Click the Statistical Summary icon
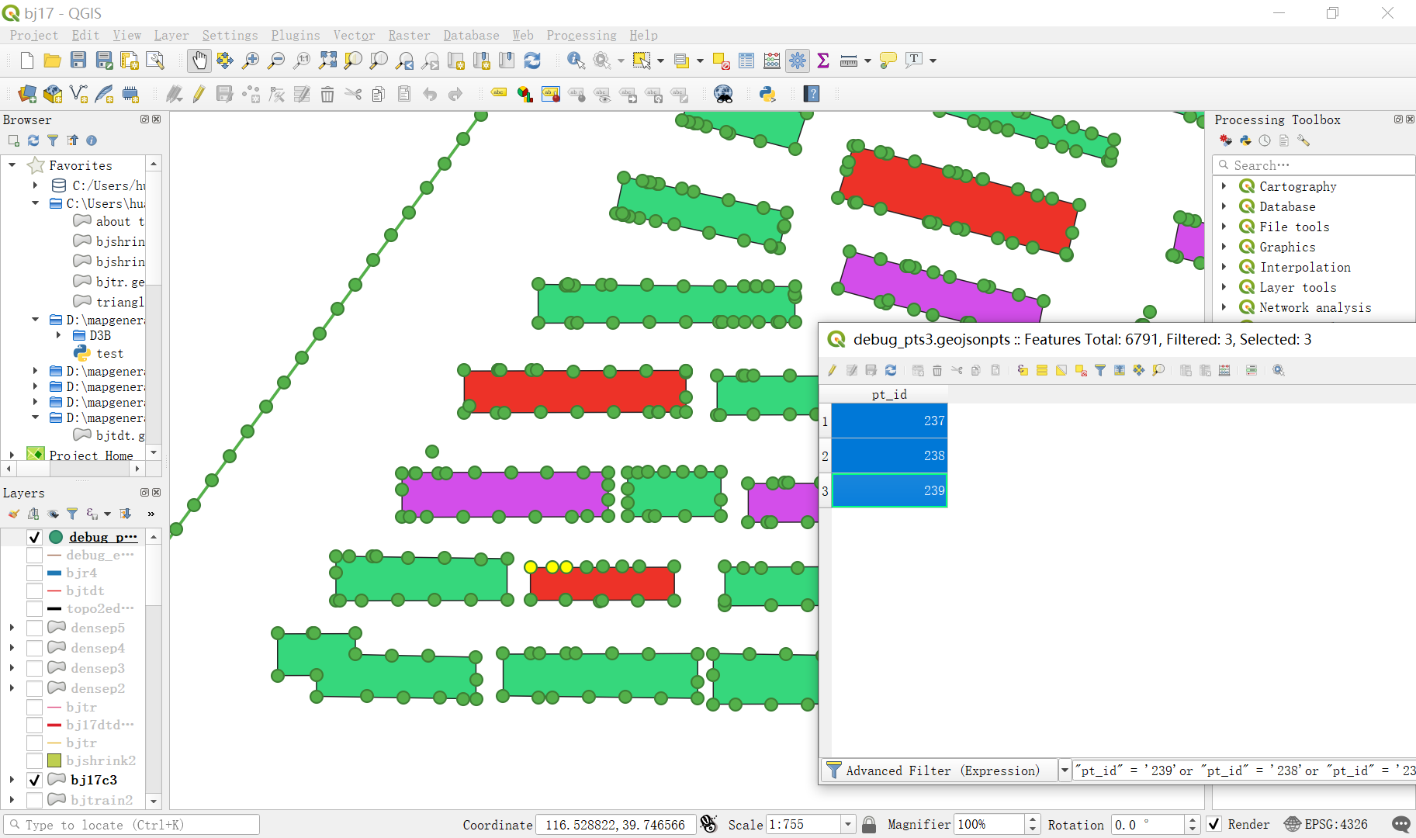This screenshot has width=1416, height=838. click(823, 61)
